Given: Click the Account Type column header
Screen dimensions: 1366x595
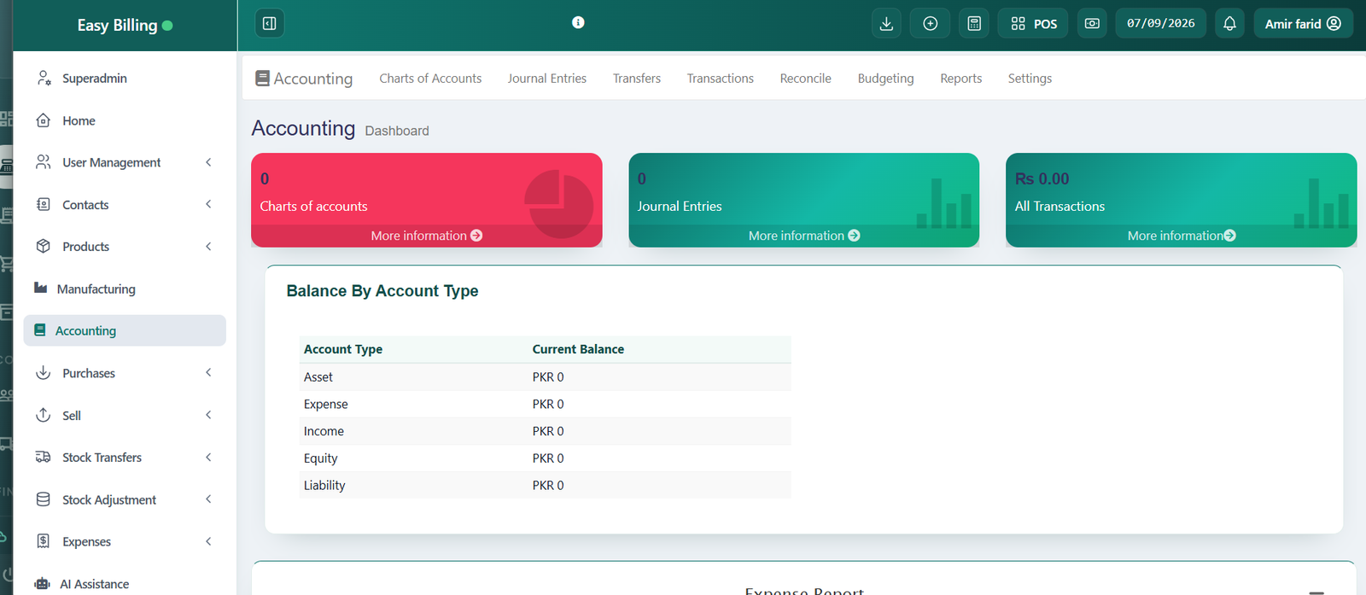Looking at the screenshot, I should pos(343,349).
